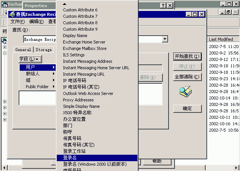
Task: Click the Properties window help question mark
Action: [x=163, y=6]
